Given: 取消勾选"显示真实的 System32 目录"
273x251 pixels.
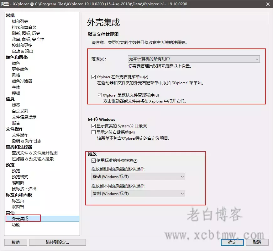Looking at the screenshot, I should click(94, 125).
